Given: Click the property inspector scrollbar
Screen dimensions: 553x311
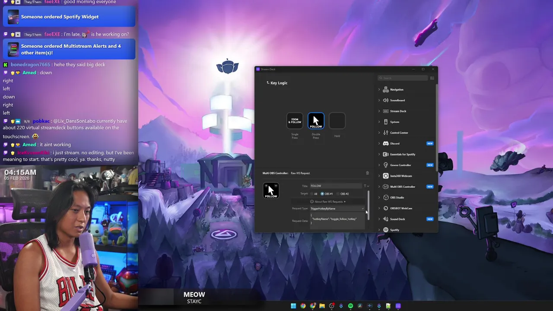Looking at the screenshot, I should pyautogui.click(x=369, y=206).
